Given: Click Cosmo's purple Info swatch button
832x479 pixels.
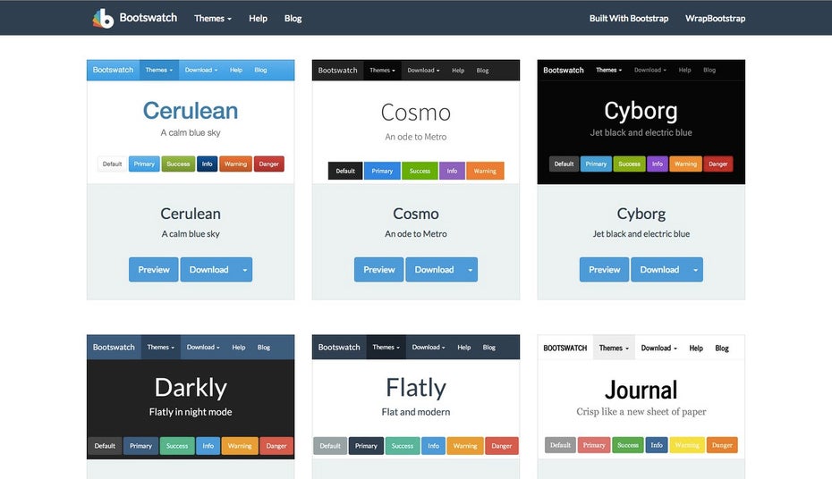Looking at the screenshot, I should 452,171.
